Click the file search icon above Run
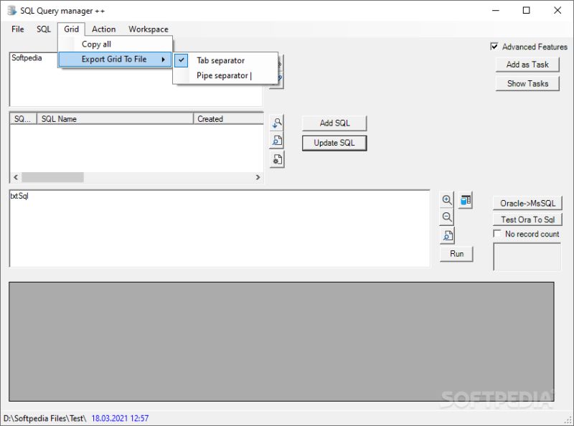This screenshot has height=426, width=574. (x=447, y=235)
